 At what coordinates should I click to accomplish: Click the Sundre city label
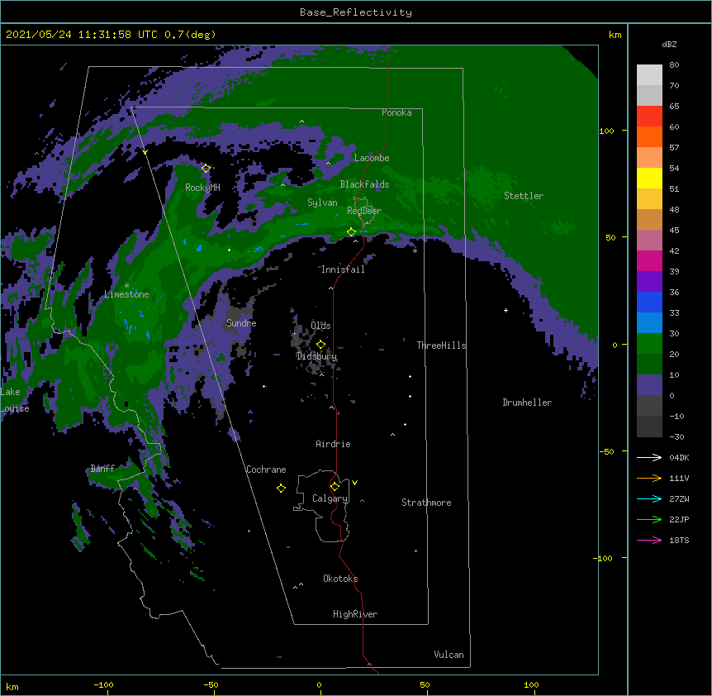click(x=241, y=323)
